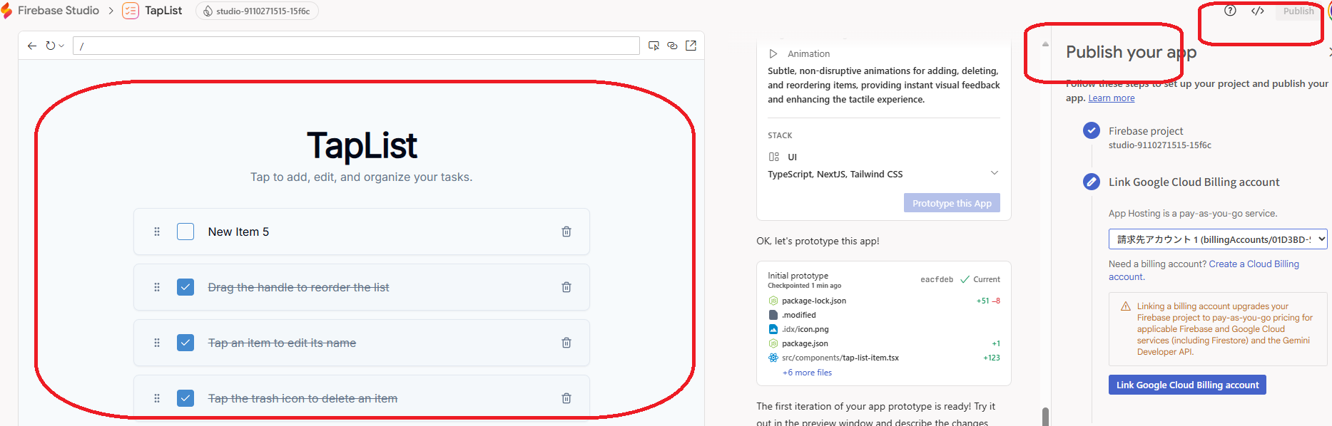This screenshot has height=426, width=1332.
Task: Go back in the preview browser
Action: click(x=32, y=46)
